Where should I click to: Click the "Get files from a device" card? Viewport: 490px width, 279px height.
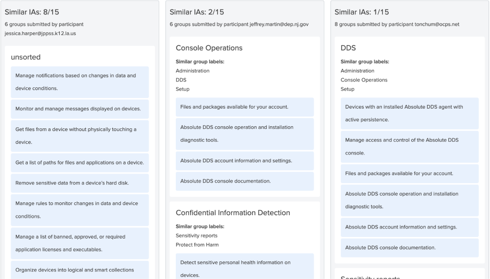[x=80, y=136]
